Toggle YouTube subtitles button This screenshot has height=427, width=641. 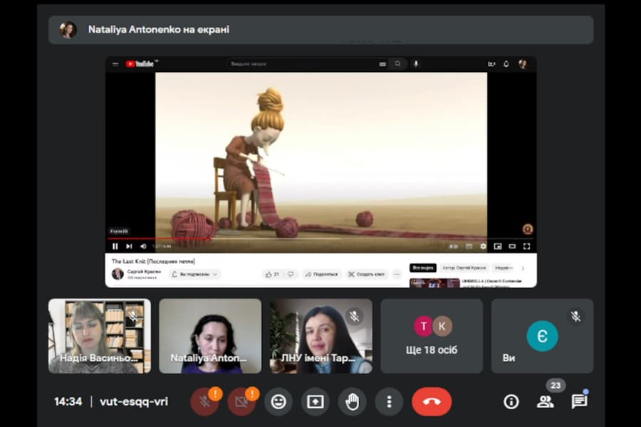(x=469, y=246)
